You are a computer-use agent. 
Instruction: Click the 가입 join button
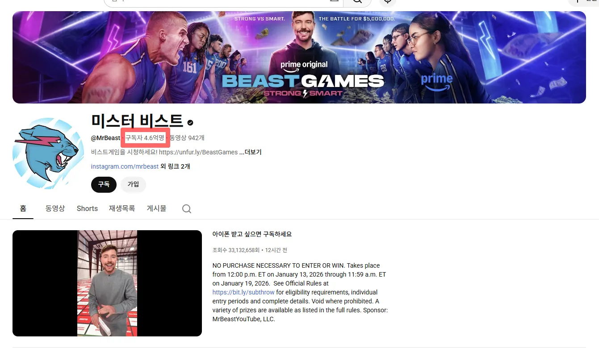click(133, 184)
